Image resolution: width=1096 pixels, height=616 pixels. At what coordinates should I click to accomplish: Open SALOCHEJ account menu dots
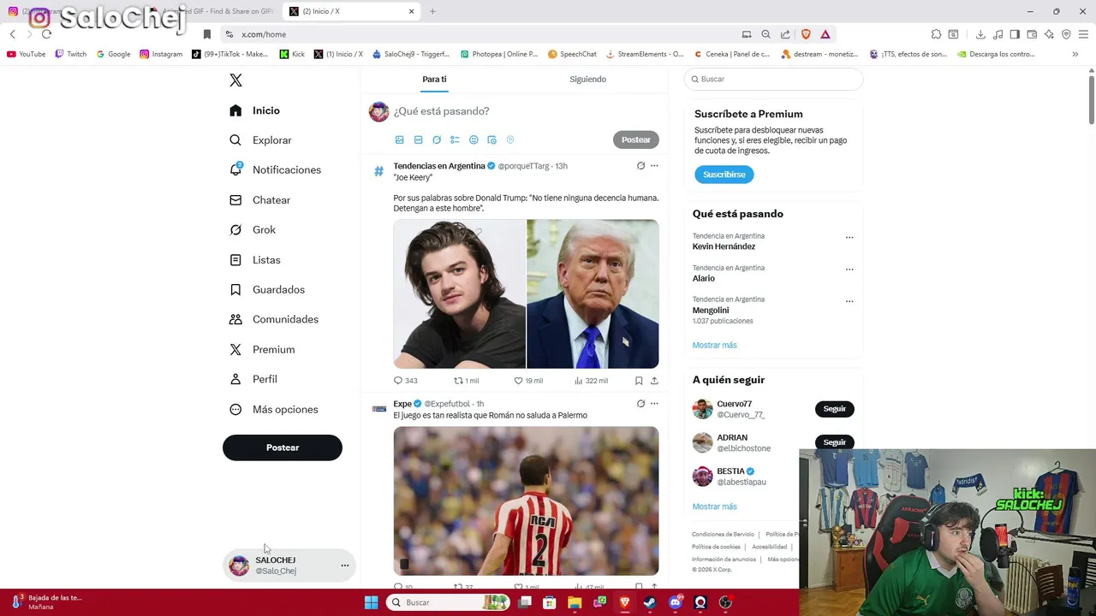pos(345,566)
